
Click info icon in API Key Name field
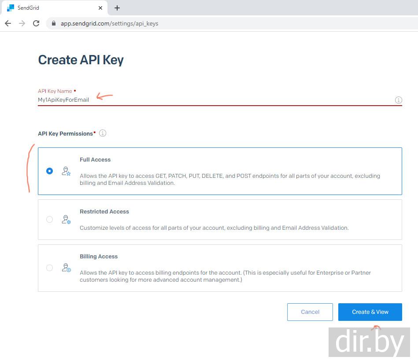pos(398,100)
